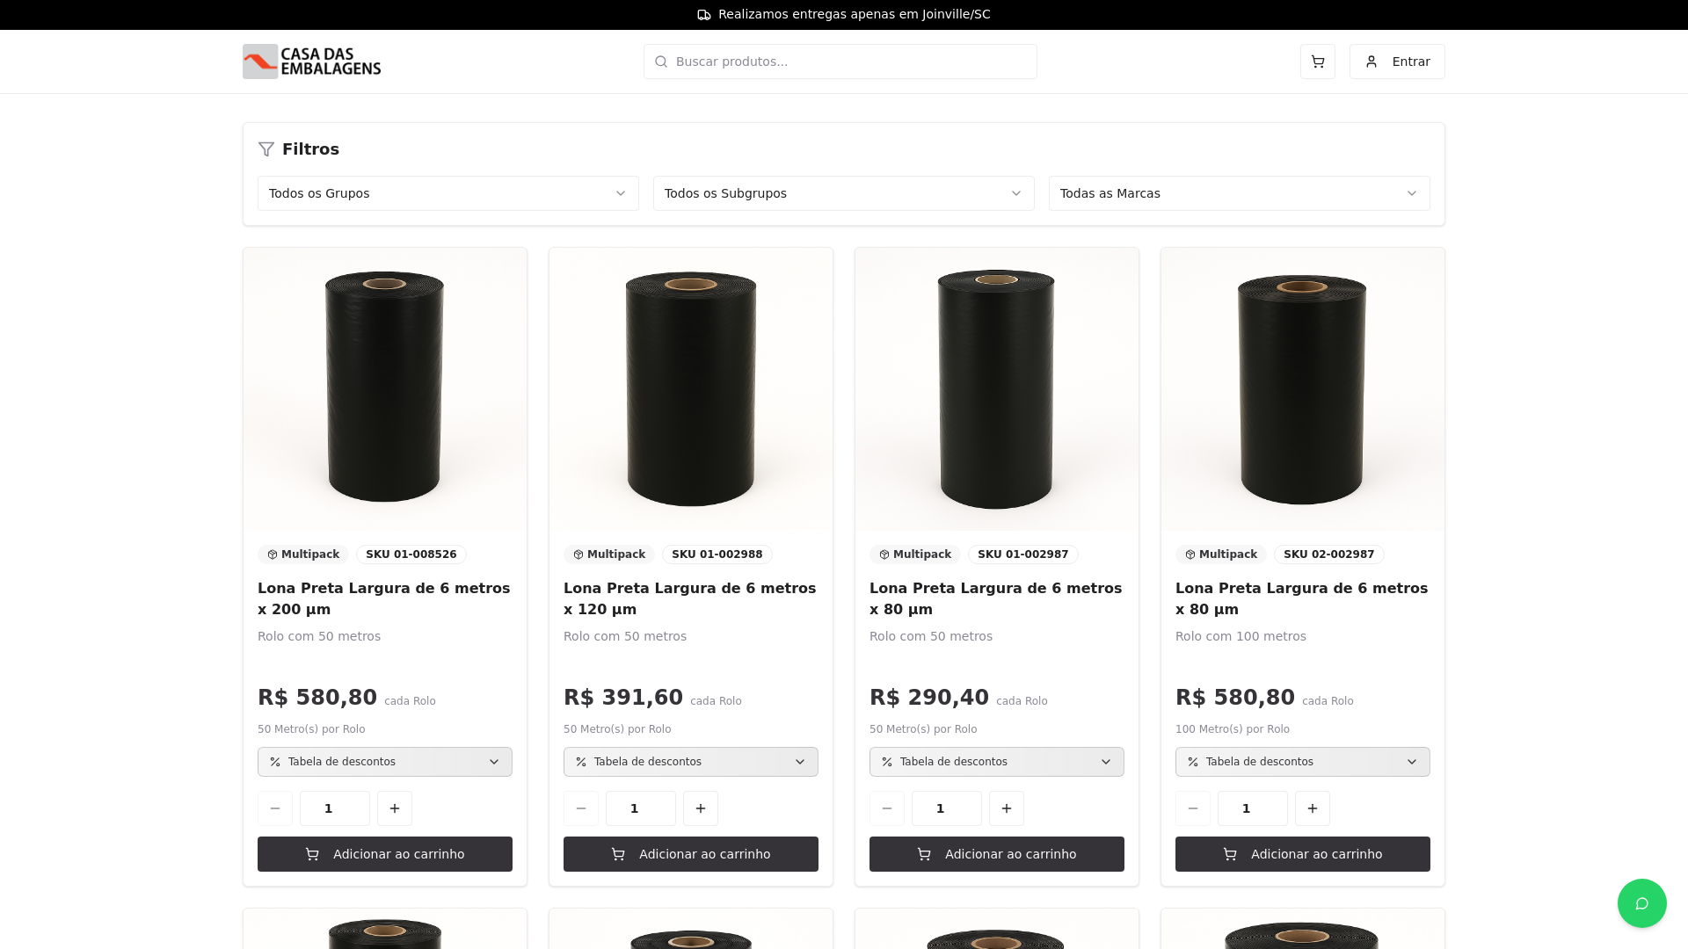Increase quantity for SKU 02-002987 product

point(1313,808)
